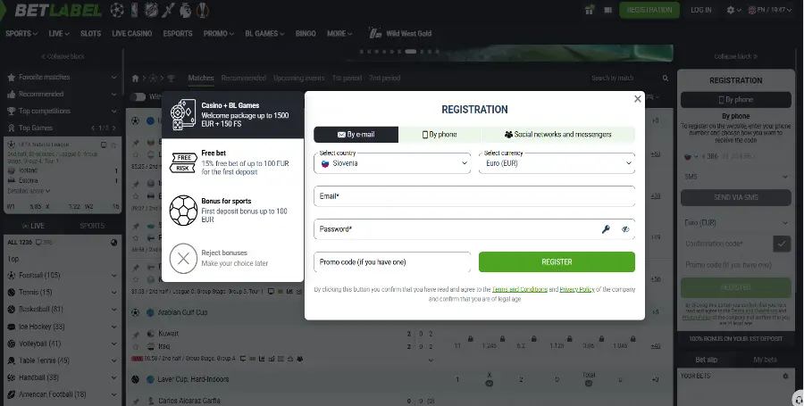Open the LIVE menu
This screenshot has width=804, height=406.
59,33
